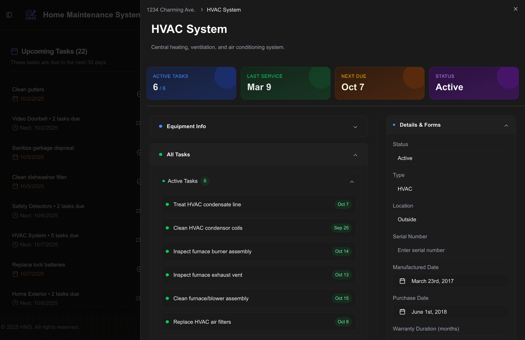
Task: Toggle the green indicator on Replace HVAC air filters
Action: (x=168, y=322)
